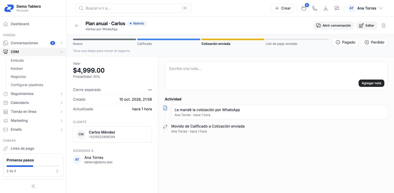Click the CM client avatar

(x=81, y=134)
